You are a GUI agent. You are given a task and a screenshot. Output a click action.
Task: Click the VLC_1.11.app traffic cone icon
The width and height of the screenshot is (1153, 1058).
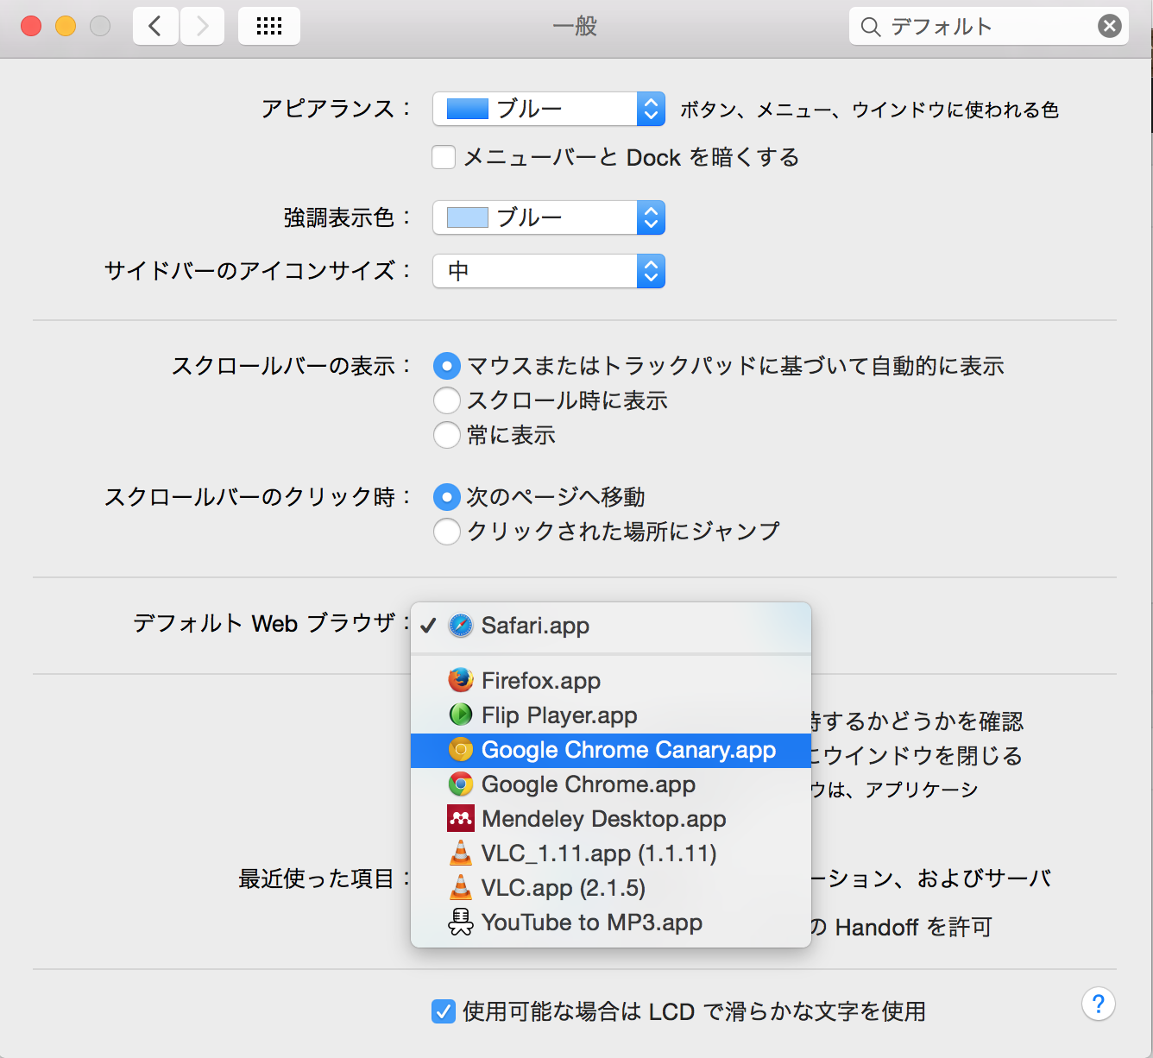click(x=461, y=853)
